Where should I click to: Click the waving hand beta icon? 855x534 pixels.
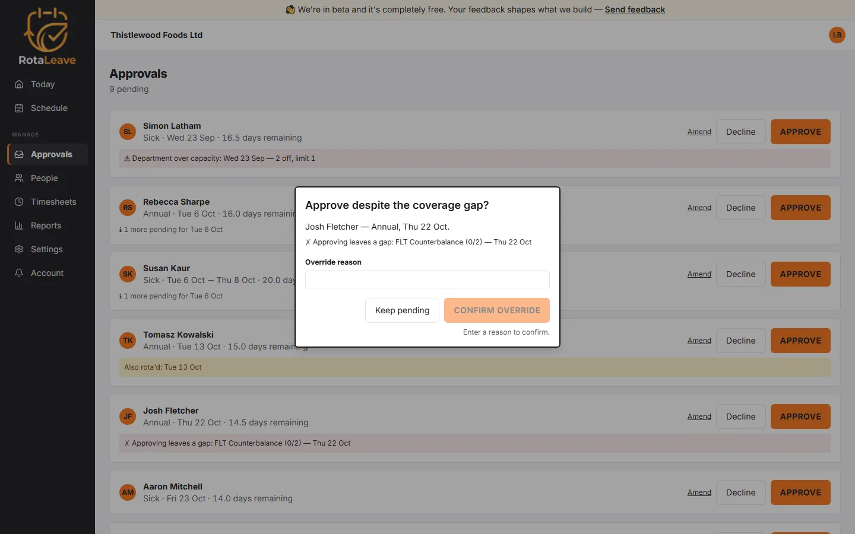click(x=290, y=9)
